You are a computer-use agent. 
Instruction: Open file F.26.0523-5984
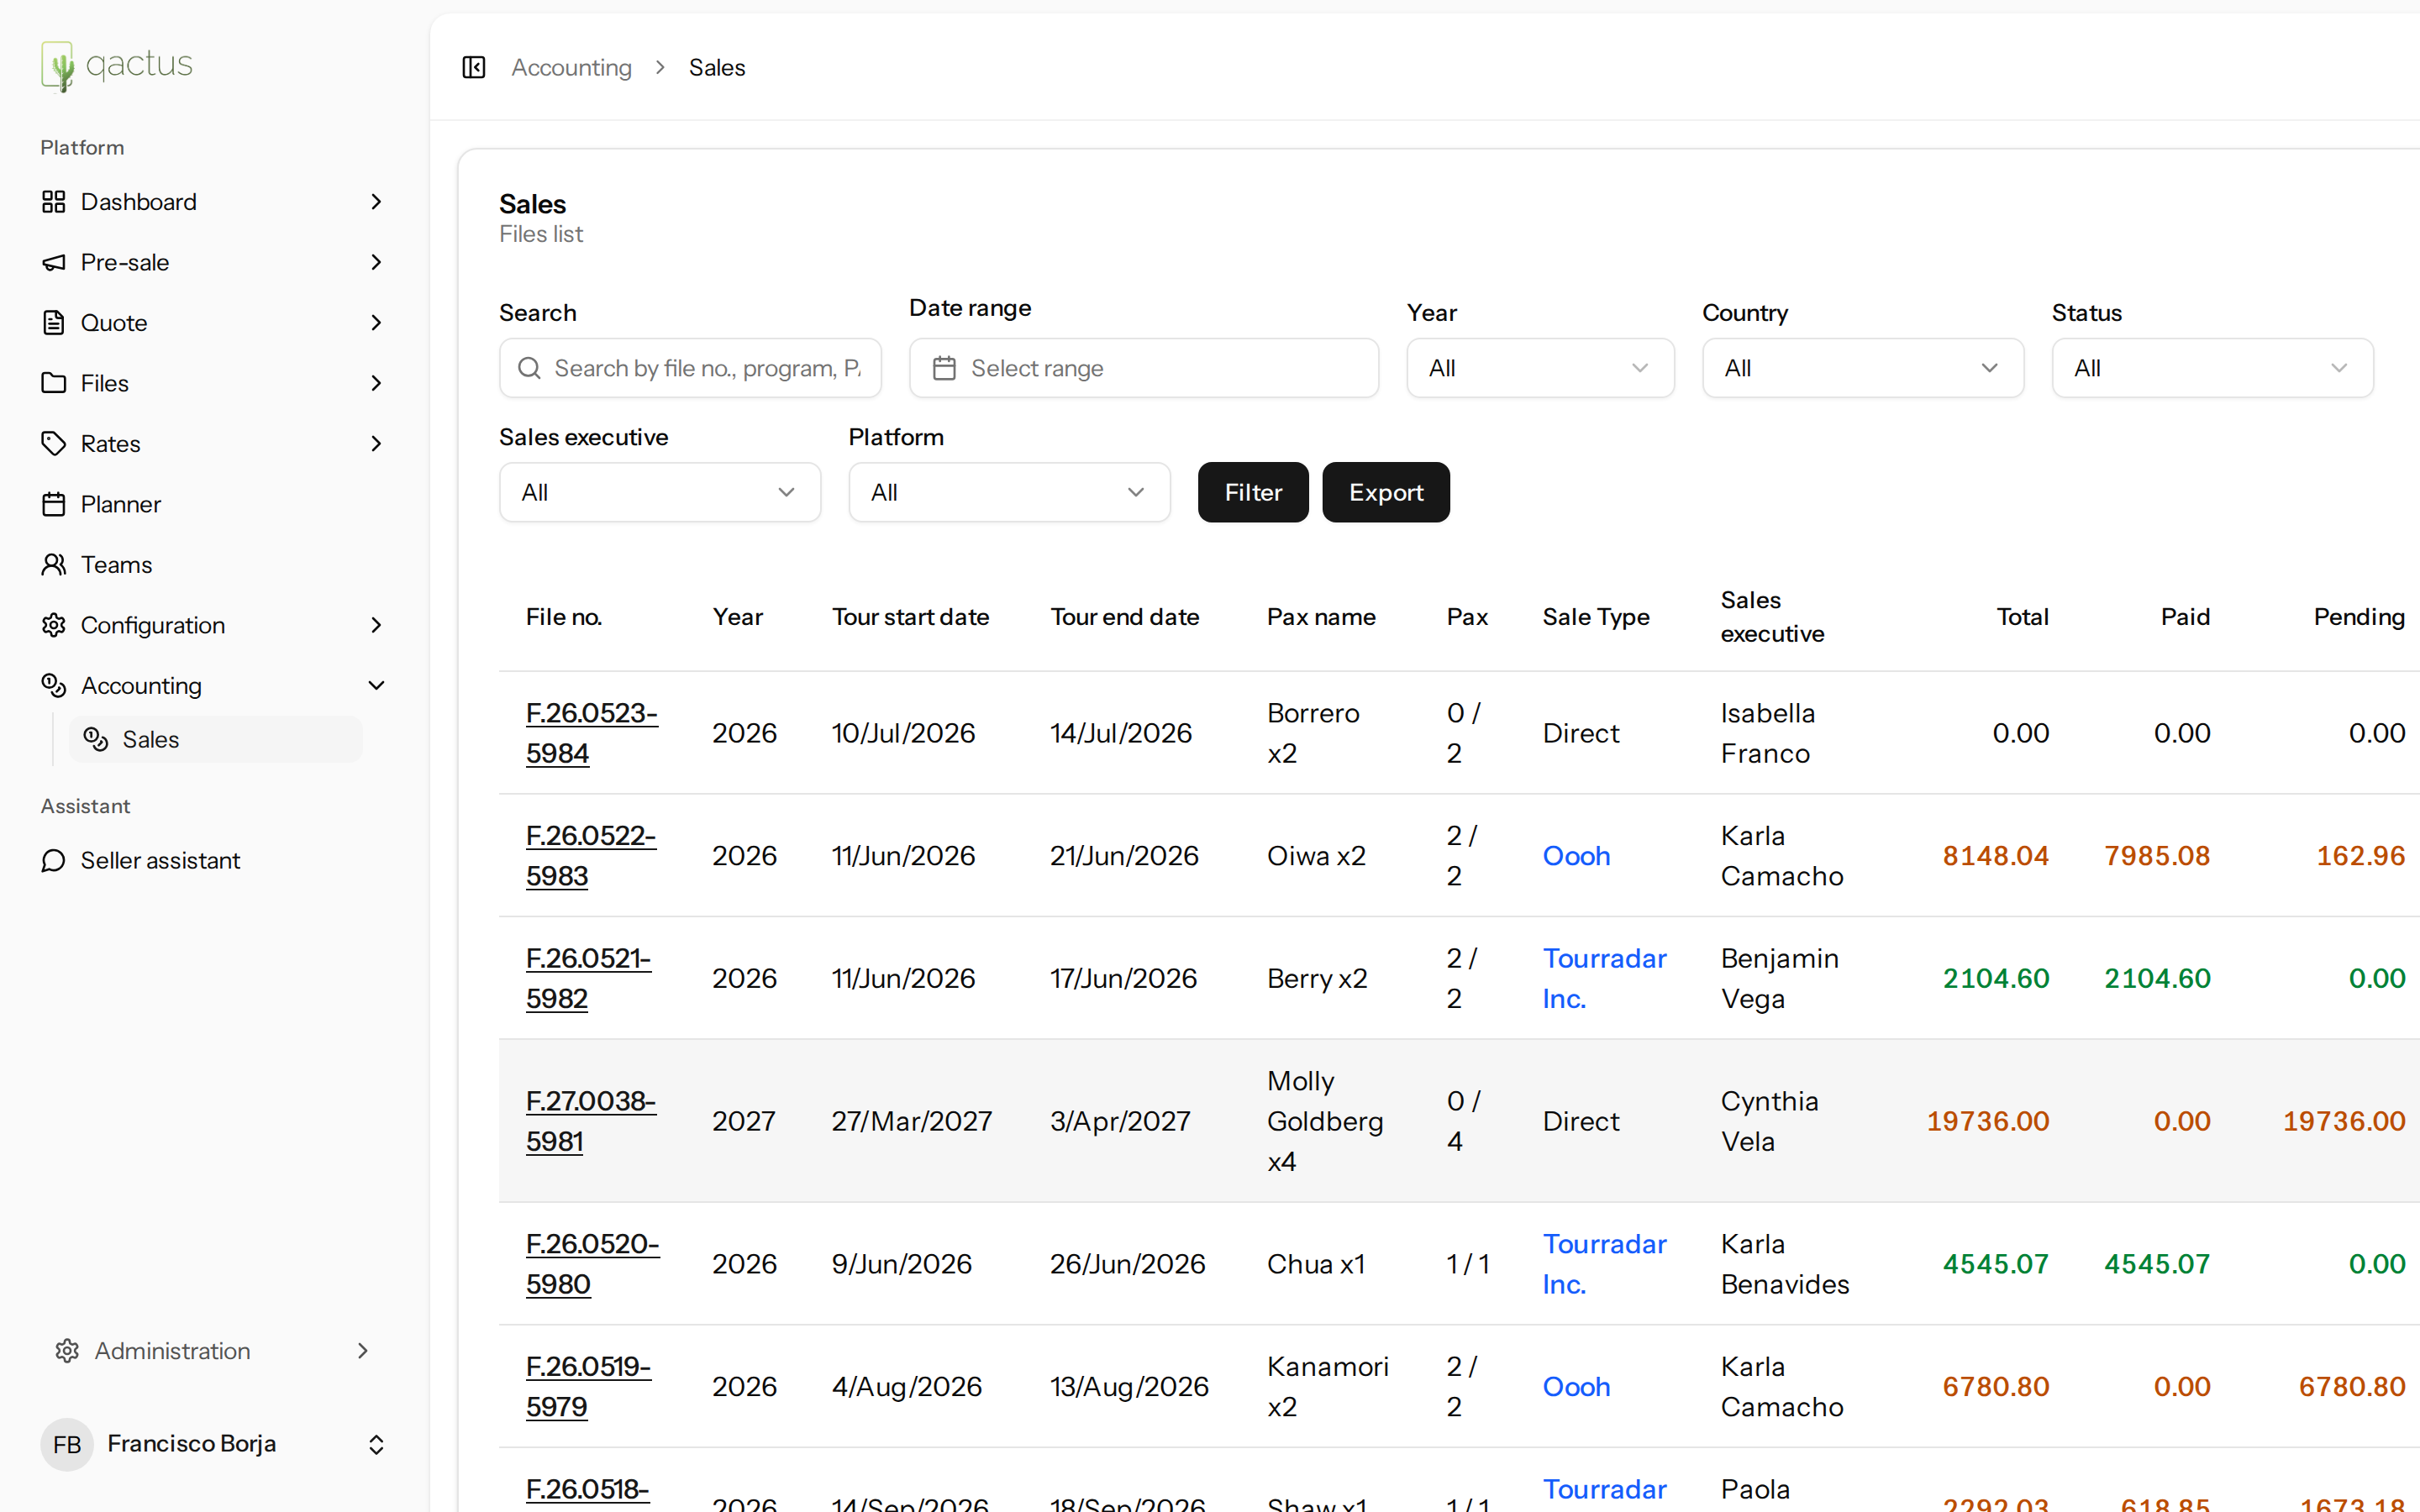click(591, 733)
